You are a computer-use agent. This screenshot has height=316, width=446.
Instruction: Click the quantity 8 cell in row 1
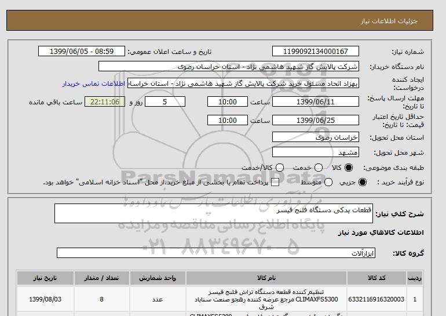[x=101, y=299]
